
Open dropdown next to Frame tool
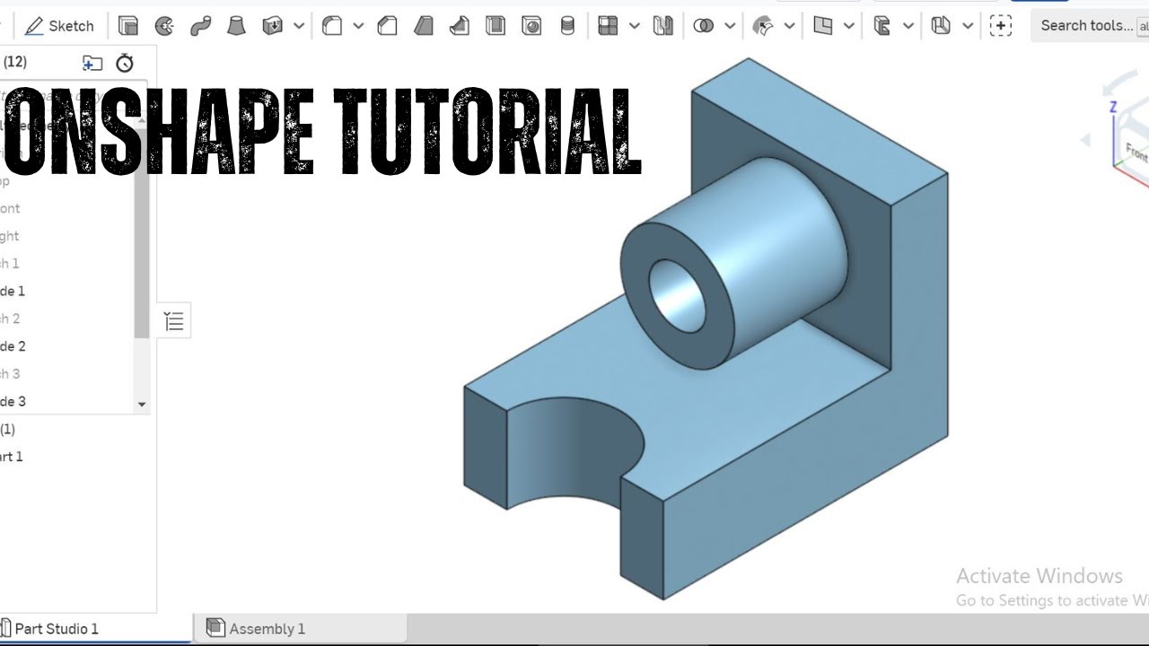click(x=908, y=26)
